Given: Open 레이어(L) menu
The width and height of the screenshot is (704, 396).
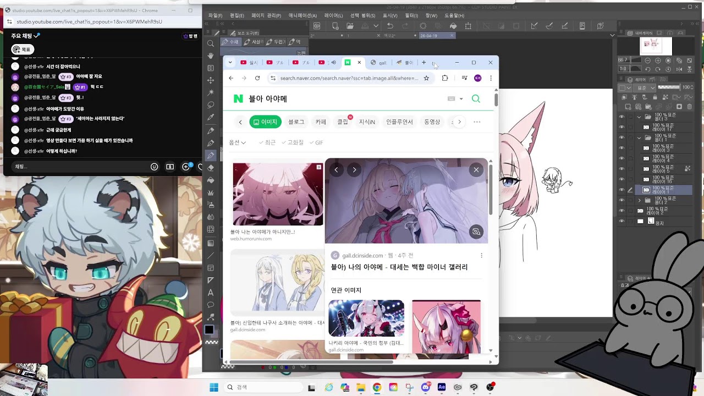Looking at the screenshot, I should click(x=333, y=15).
